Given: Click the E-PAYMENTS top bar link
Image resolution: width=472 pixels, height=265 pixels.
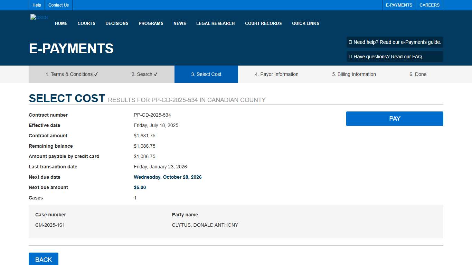Looking at the screenshot, I should pyautogui.click(x=399, y=5).
